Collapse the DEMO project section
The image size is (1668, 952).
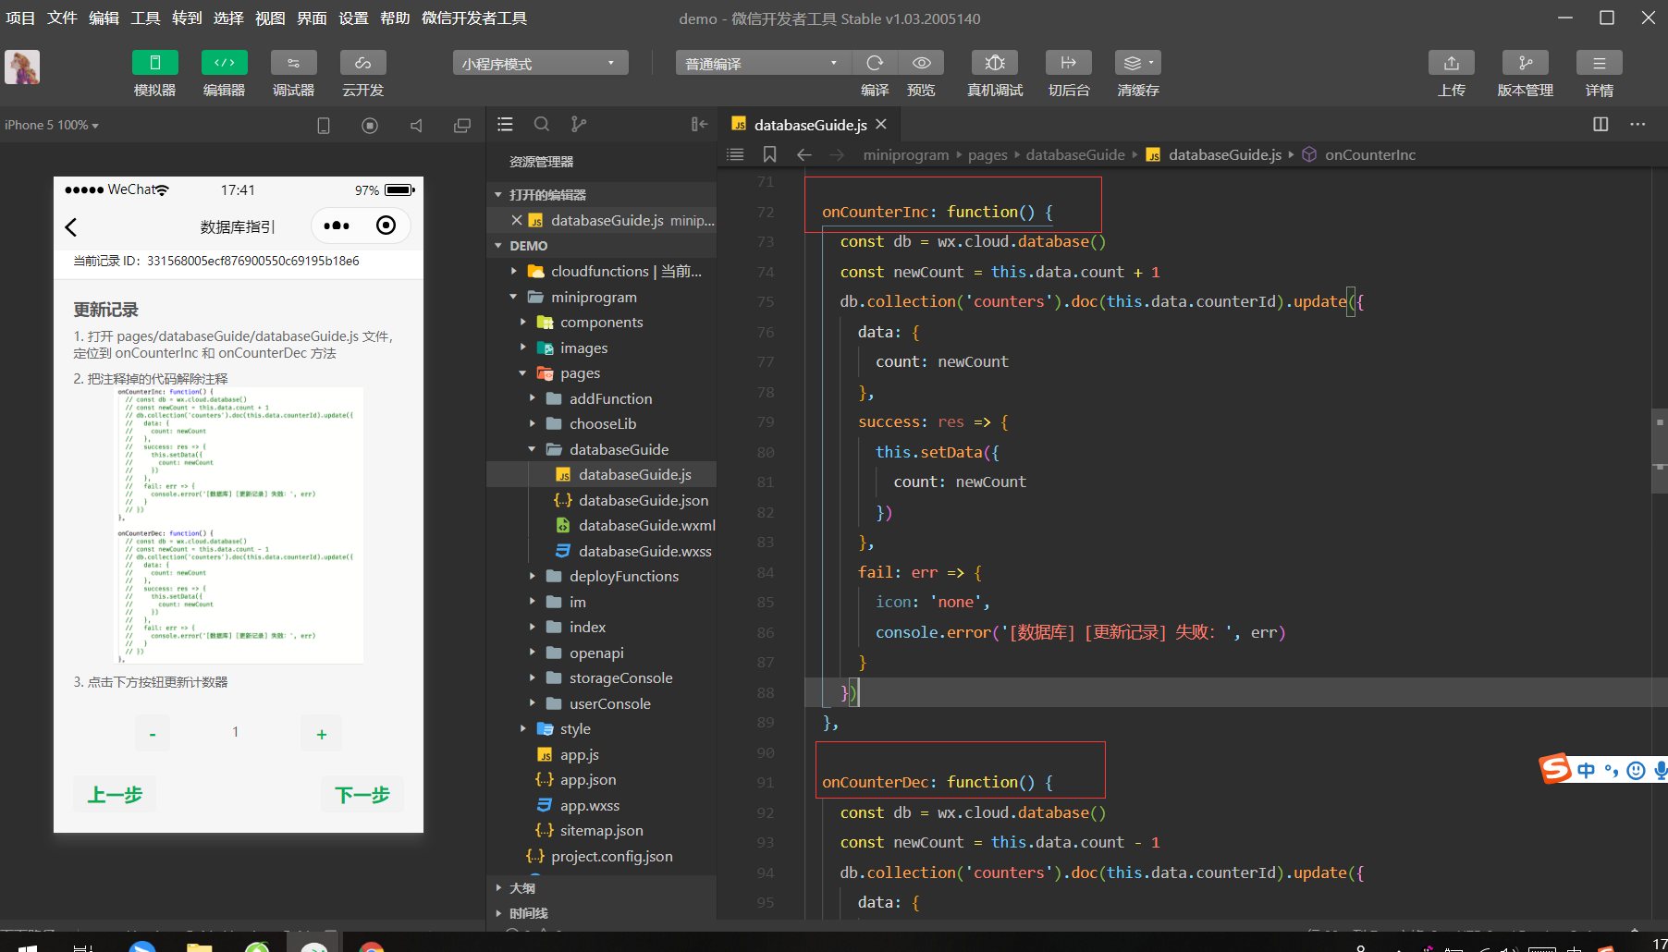click(x=601, y=246)
